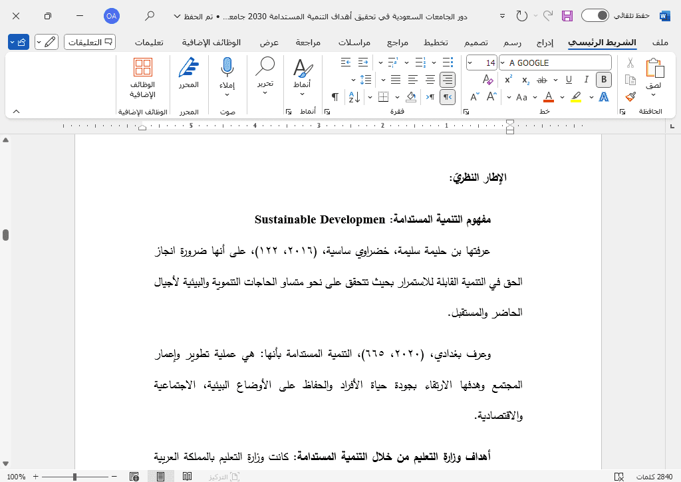Switch to Web Layout view in status bar
681x482 pixels.
point(134,477)
